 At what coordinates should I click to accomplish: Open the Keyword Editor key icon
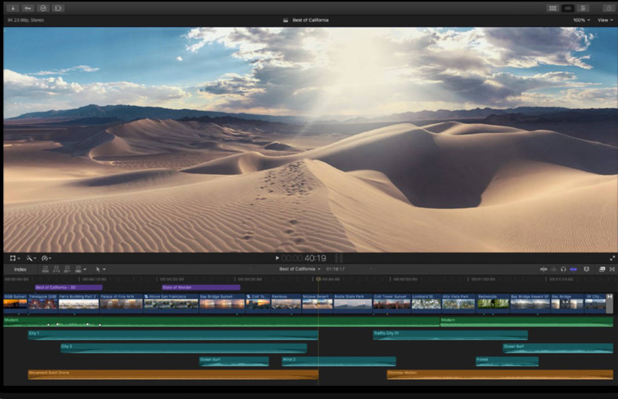27,8
